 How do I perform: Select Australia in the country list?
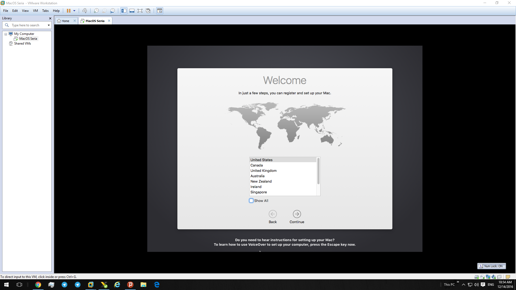click(283, 176)
